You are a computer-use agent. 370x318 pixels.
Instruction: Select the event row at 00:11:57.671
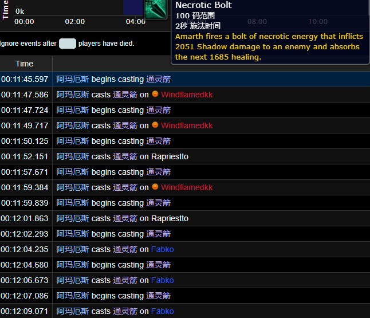185,172
